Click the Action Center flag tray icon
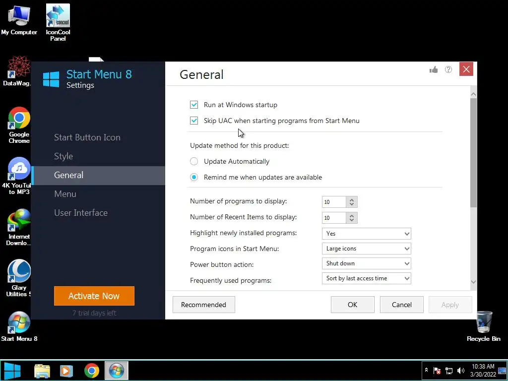Screen dimensions: 508x381 437,370
